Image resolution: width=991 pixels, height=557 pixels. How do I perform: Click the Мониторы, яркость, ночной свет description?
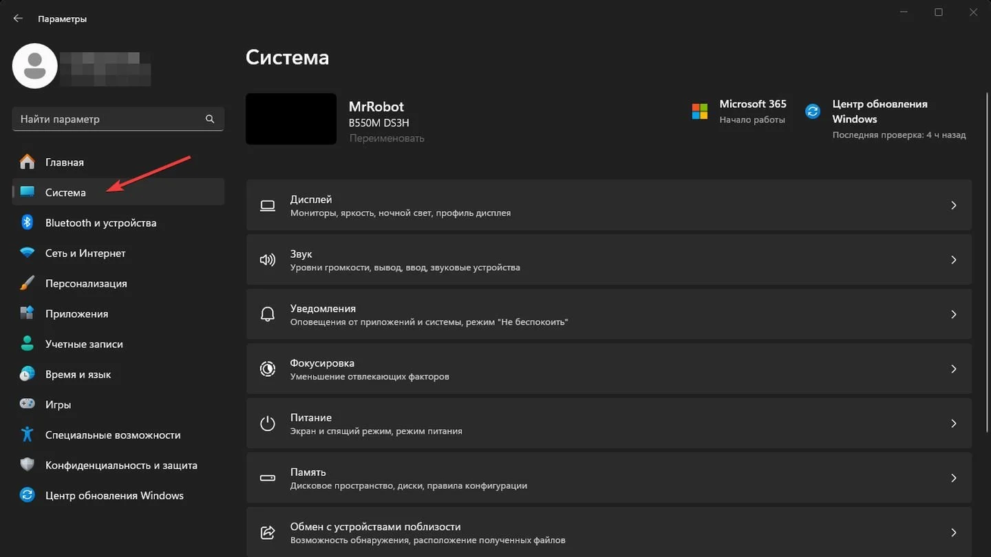tap(401, 213)
